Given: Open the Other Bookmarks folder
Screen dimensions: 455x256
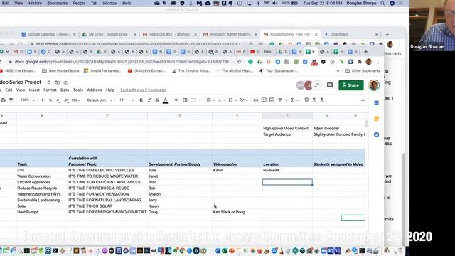Looking at the screenshot, I should (363, 71).
